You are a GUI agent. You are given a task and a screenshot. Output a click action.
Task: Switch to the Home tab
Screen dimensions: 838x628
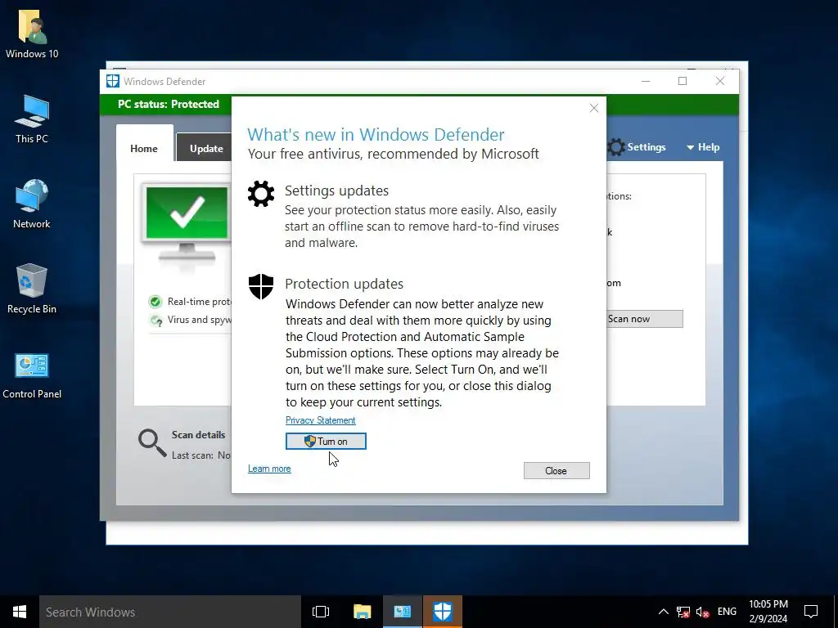pos(144,149)
